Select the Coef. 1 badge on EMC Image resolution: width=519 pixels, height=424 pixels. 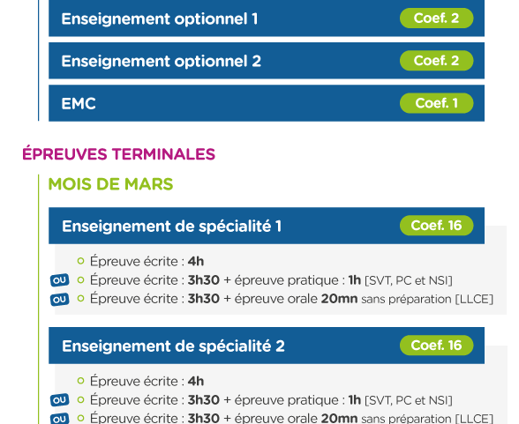pos(436,103)
